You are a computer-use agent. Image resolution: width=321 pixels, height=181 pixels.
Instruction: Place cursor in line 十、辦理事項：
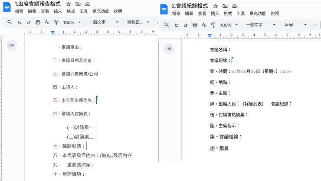tap(69, 174)
